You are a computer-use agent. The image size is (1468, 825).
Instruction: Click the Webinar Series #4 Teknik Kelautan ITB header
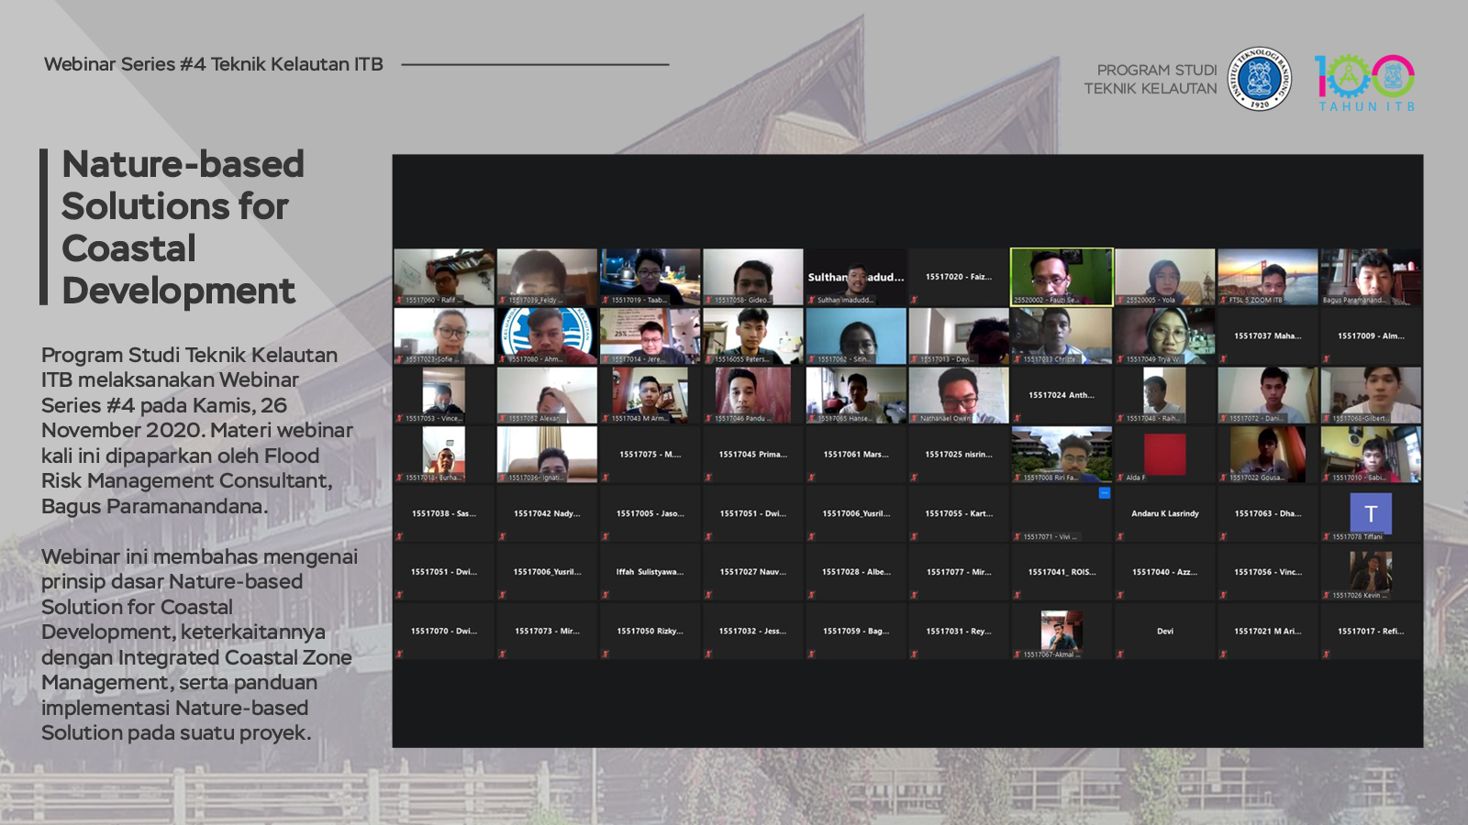coord(214,64)
